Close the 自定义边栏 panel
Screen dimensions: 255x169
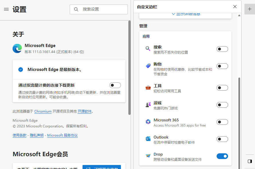tap(235, 7)
